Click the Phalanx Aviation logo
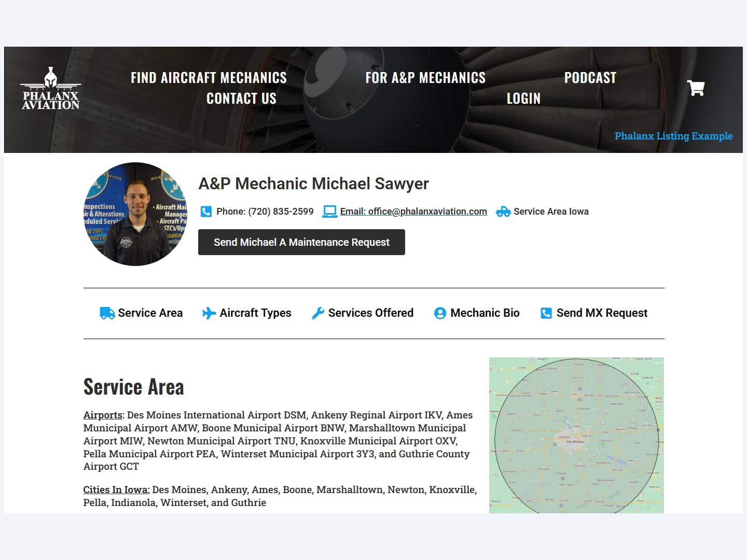Screen dimensions: 747x560 tap(50, 88)
